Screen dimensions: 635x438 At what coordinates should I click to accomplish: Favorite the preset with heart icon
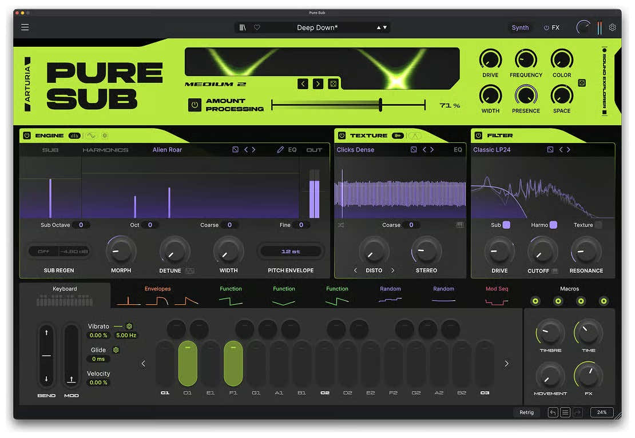click(257, 27)
